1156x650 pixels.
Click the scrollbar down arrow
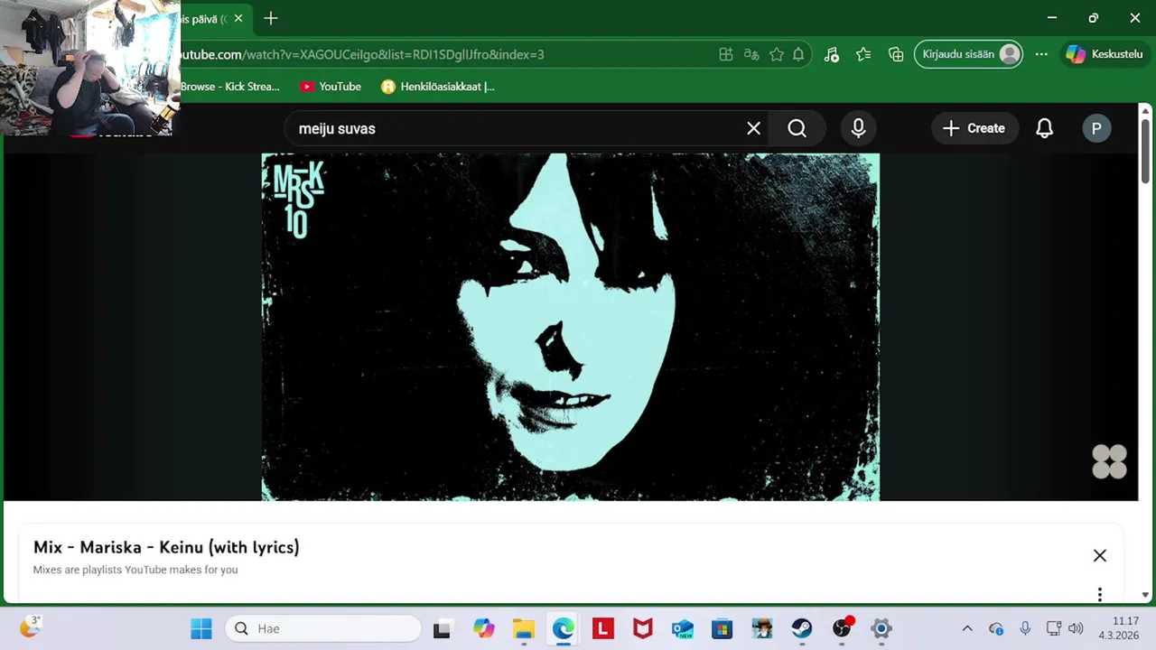point(1145,595)
